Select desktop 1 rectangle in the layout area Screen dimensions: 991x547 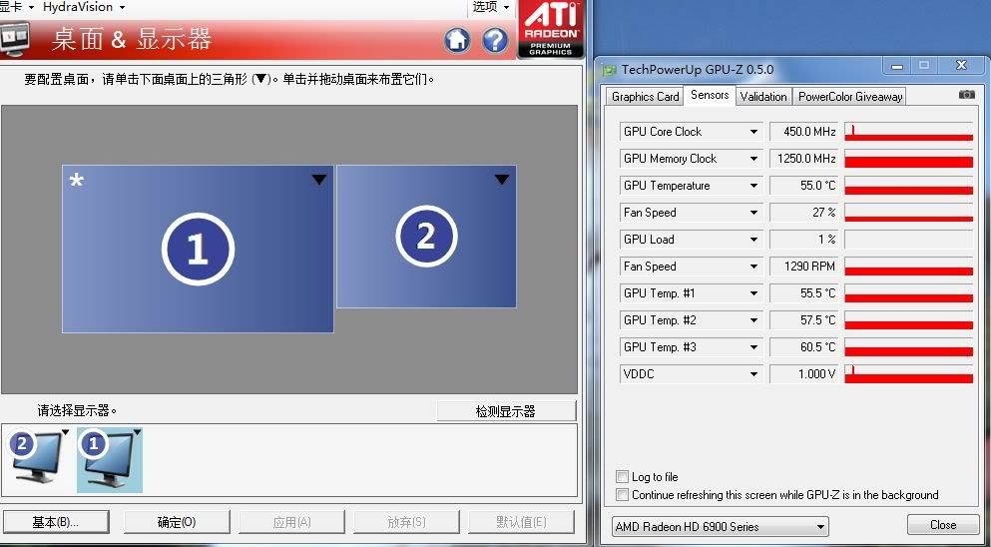198,249
